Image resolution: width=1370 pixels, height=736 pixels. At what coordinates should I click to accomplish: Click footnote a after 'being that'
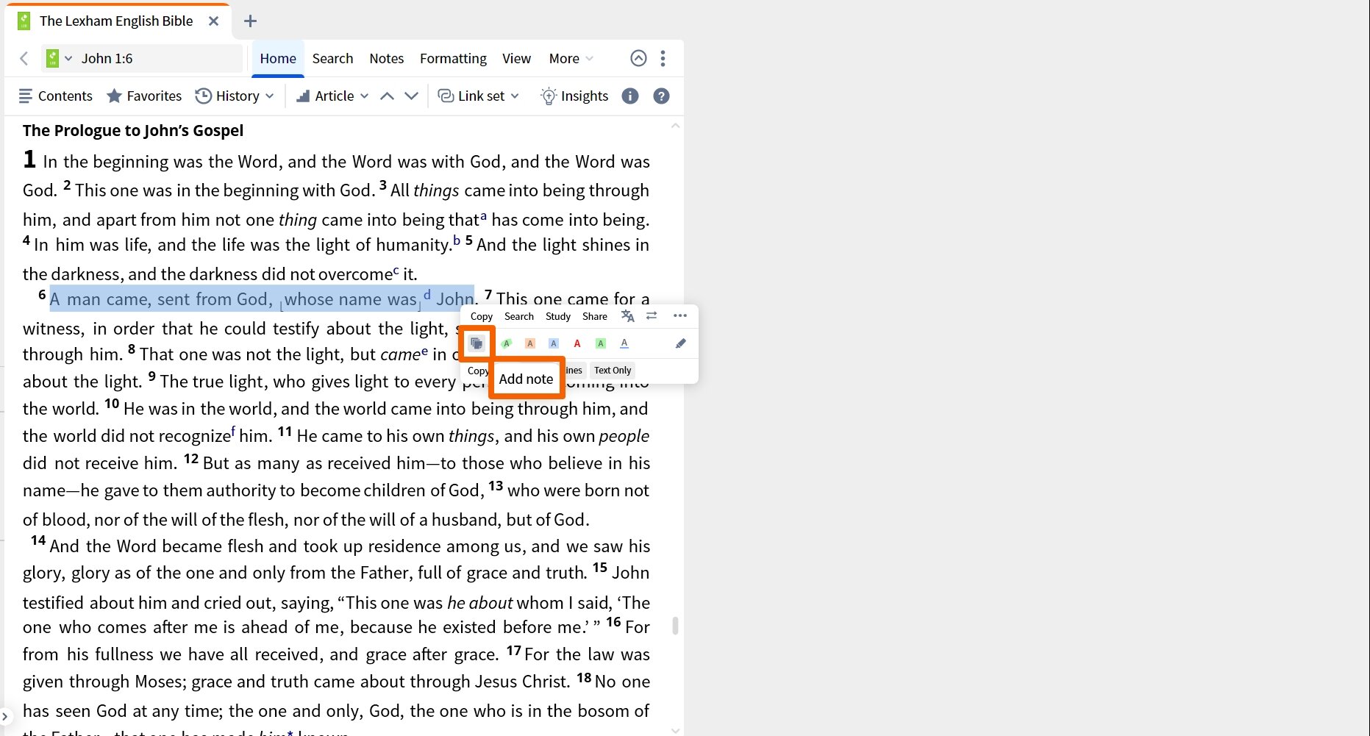click(x=483, y=216)
